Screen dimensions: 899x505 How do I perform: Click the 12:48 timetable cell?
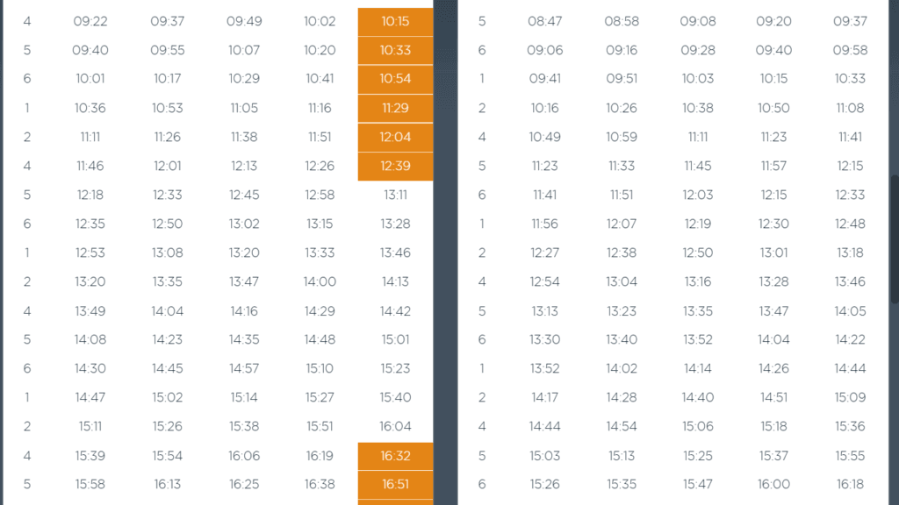[850, 224]
